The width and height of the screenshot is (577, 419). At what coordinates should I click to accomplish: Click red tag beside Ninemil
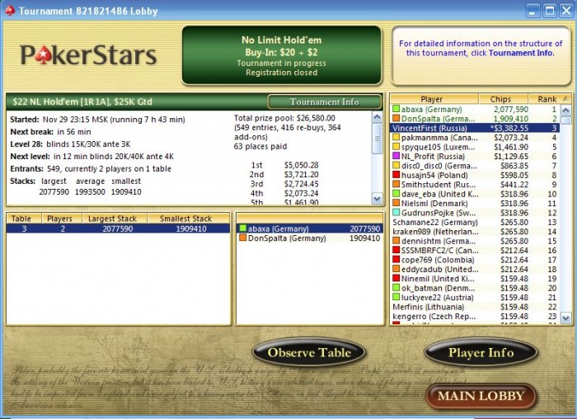(x=396, y=278)
